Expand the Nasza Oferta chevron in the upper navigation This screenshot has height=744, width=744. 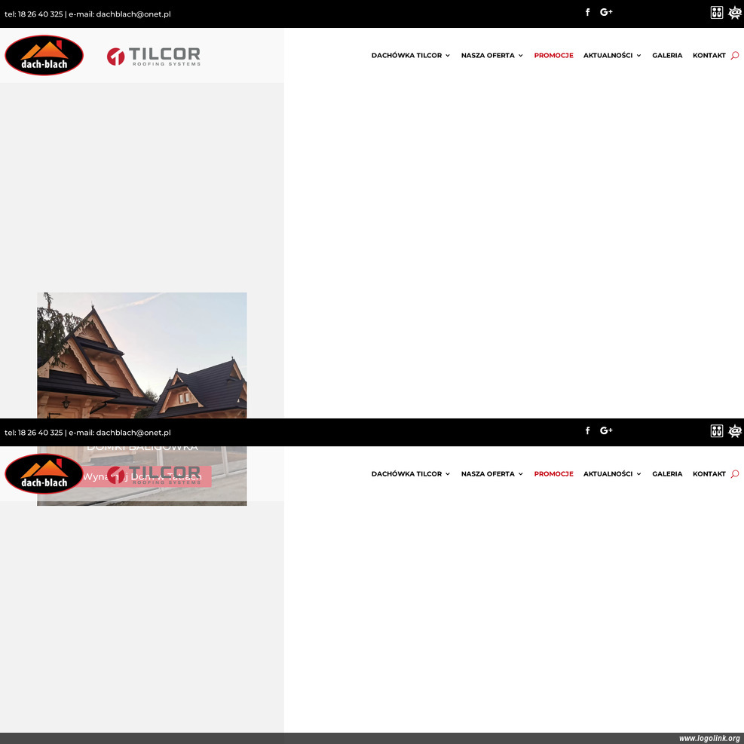point(521,56)
